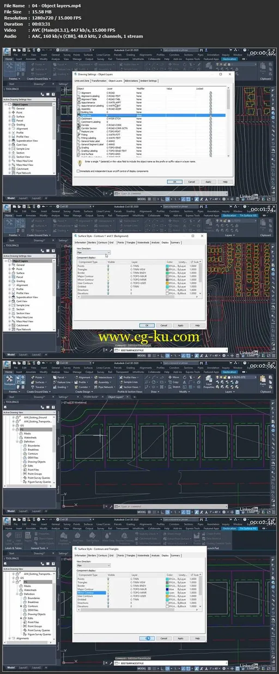Check Immediate and independent layer on/off control checkbox
Image resolution: width=279 pixels, height=674 pixels.
(78, 170)
